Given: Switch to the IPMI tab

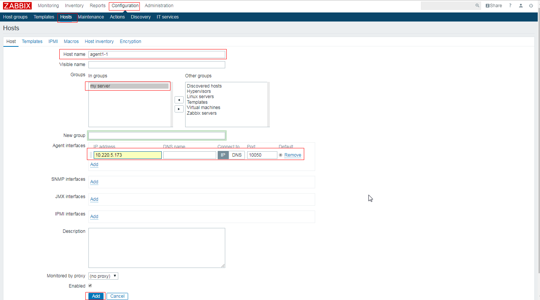Looking at the screenshot, I should coord(53,42).
